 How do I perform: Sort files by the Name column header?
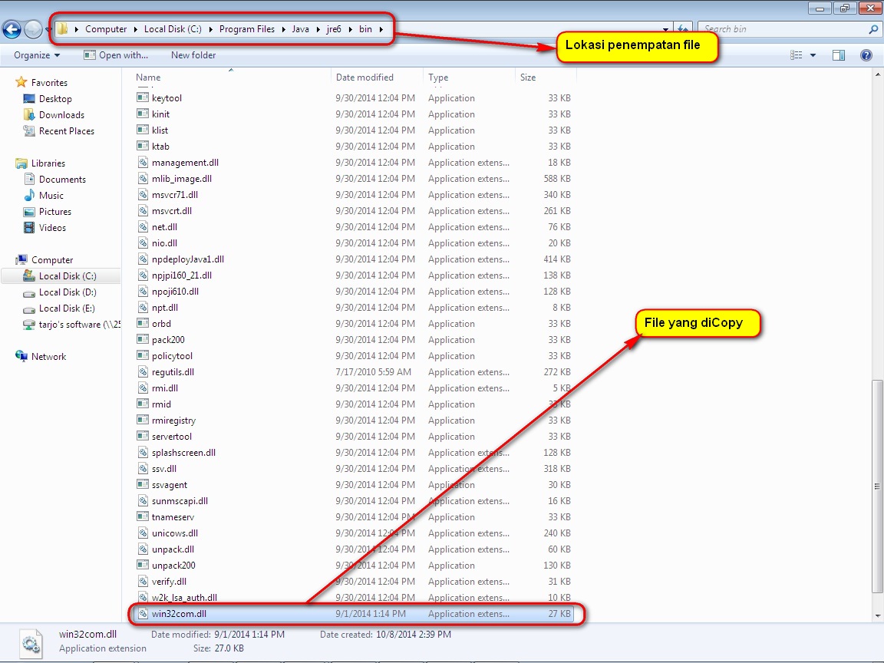pos(148,78)
